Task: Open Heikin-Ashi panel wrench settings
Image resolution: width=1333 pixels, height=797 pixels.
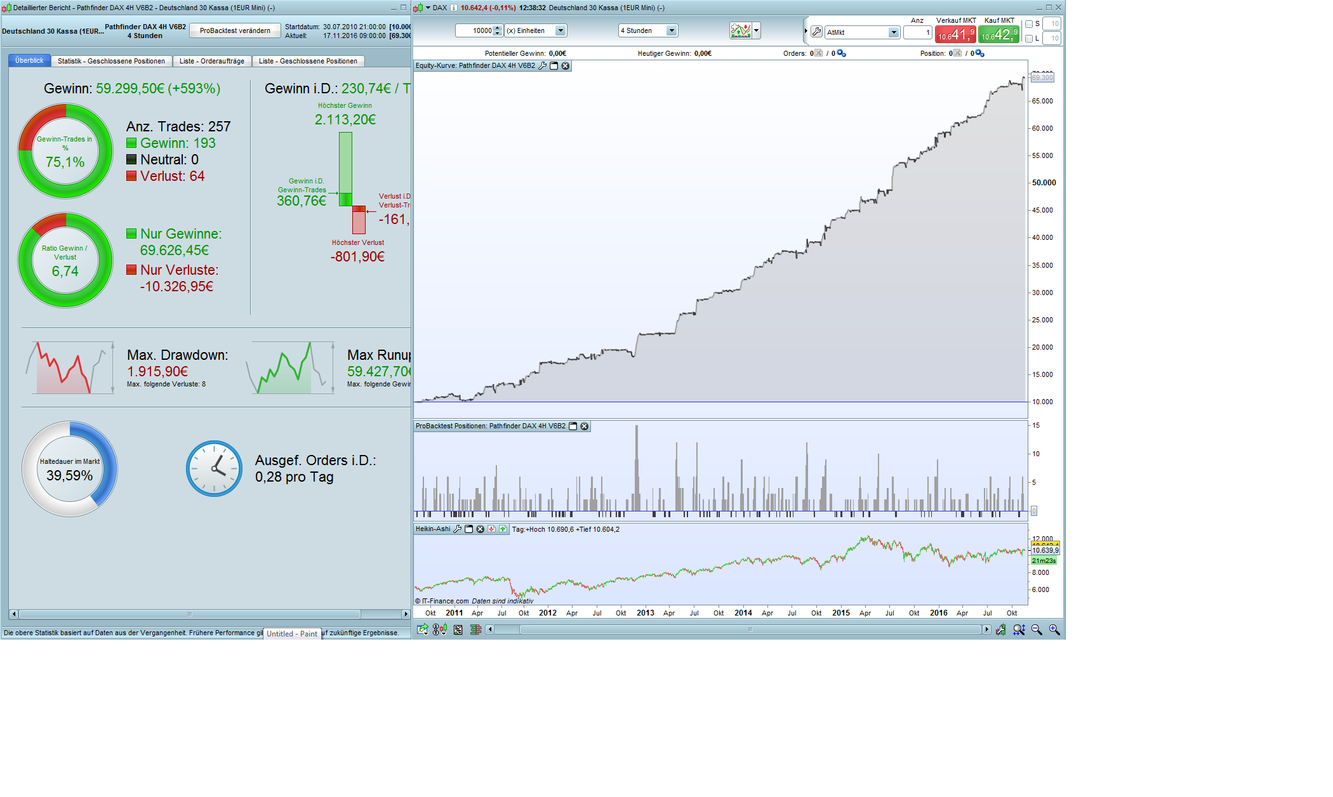Action: [x=457, y=529]
